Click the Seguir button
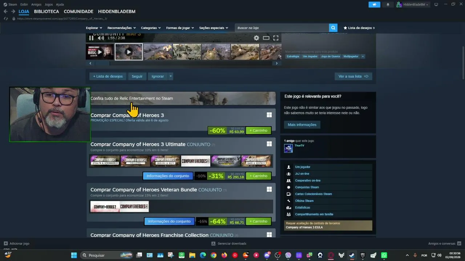Screen dimensions: 465x261 click(137, 76)
